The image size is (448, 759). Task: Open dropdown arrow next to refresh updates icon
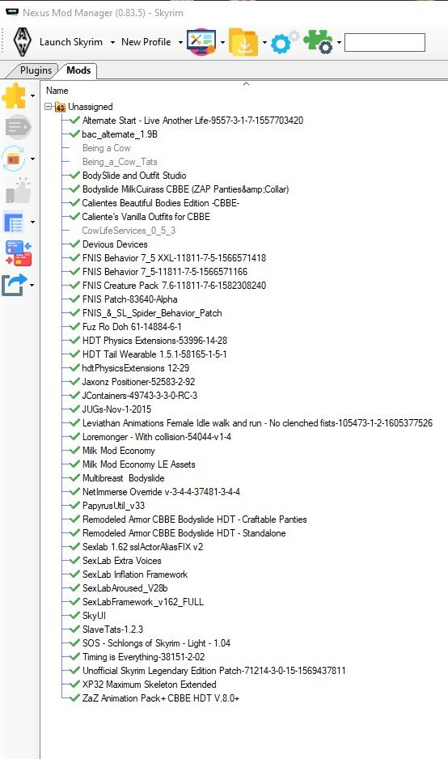click(32, 159)
